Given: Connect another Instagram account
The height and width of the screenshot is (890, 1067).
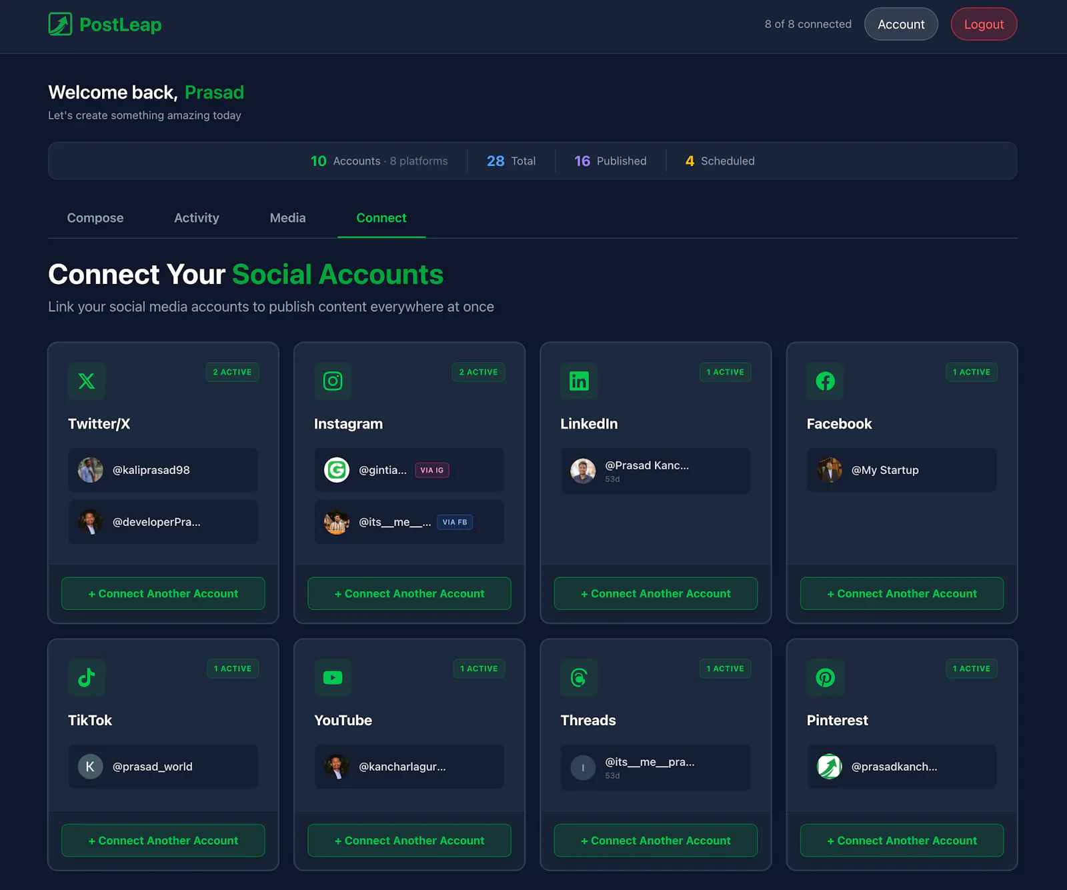Looking at the screenshot, I should coord(409,593).
